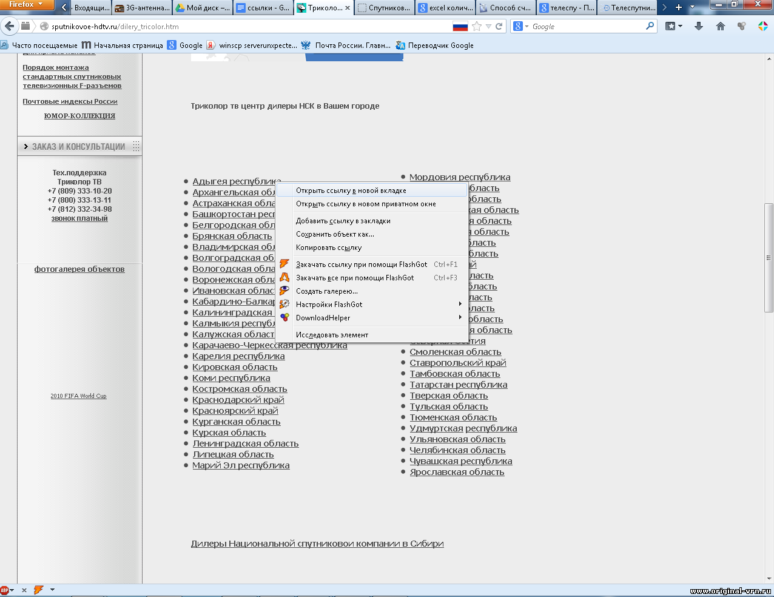Click the FlashGot lightning icon in status bar

39,590
